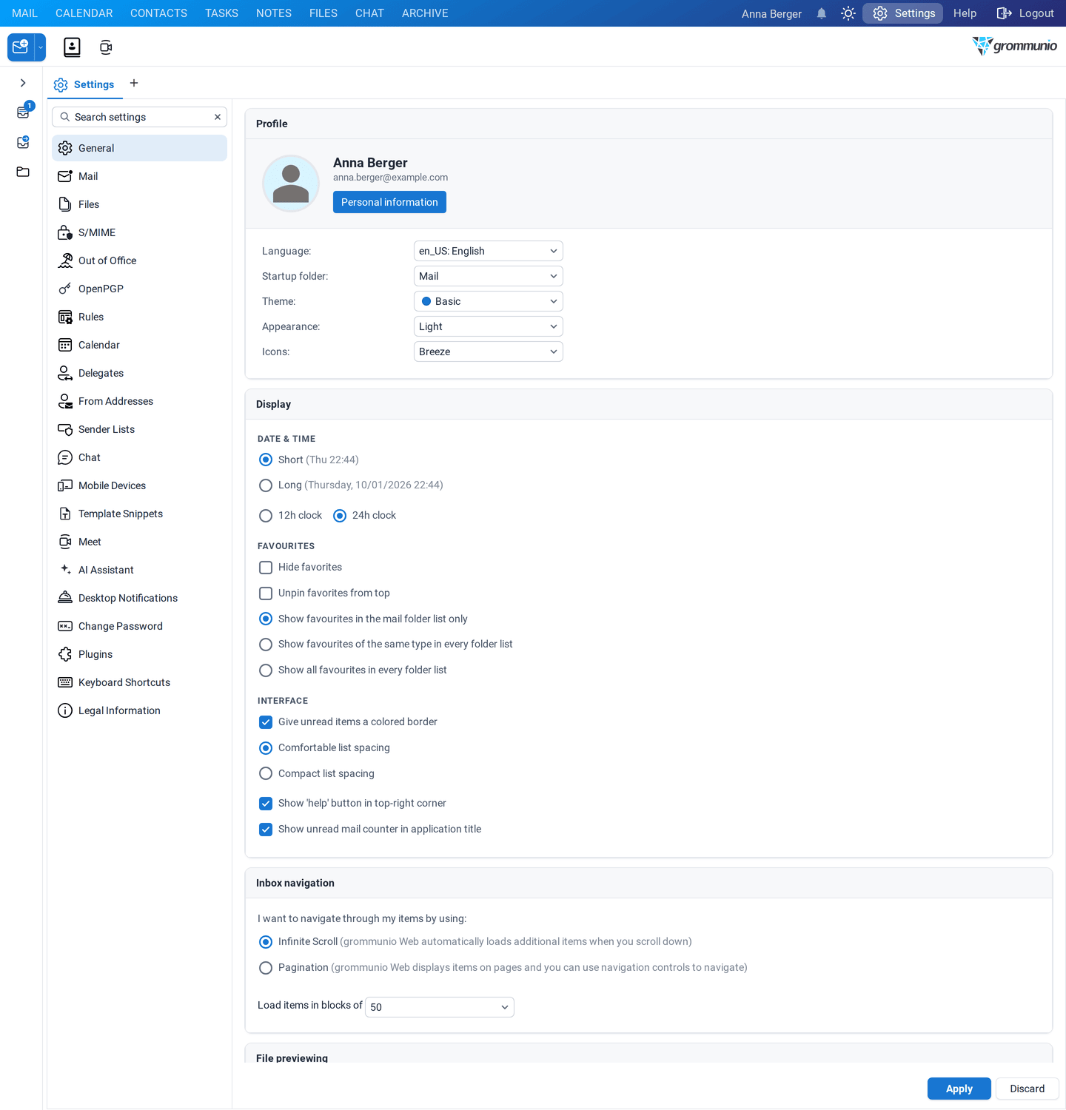Open Load items in blocks dropdown

click(x=440, y=1007)
